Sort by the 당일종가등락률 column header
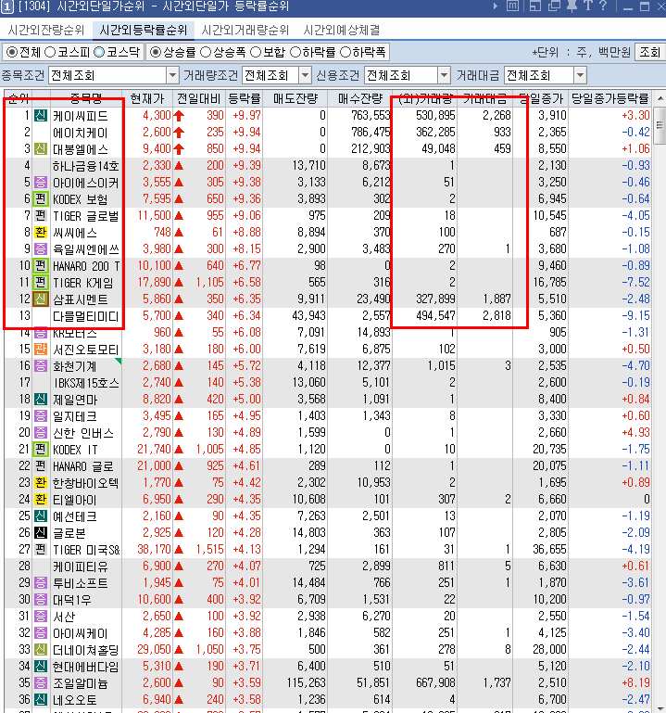 pyautogui.click(x=609, y=98)
